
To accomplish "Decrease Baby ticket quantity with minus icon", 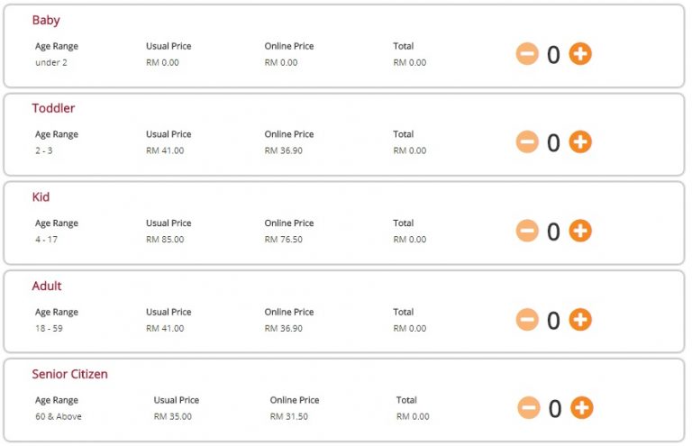I will click(x=527, y=54).
